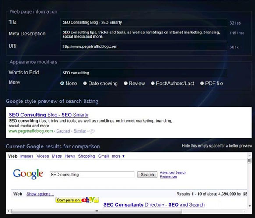The width and height of the screenshot is (255, 218).
Task: Open the Preferences link
Action: pos(169,176)
